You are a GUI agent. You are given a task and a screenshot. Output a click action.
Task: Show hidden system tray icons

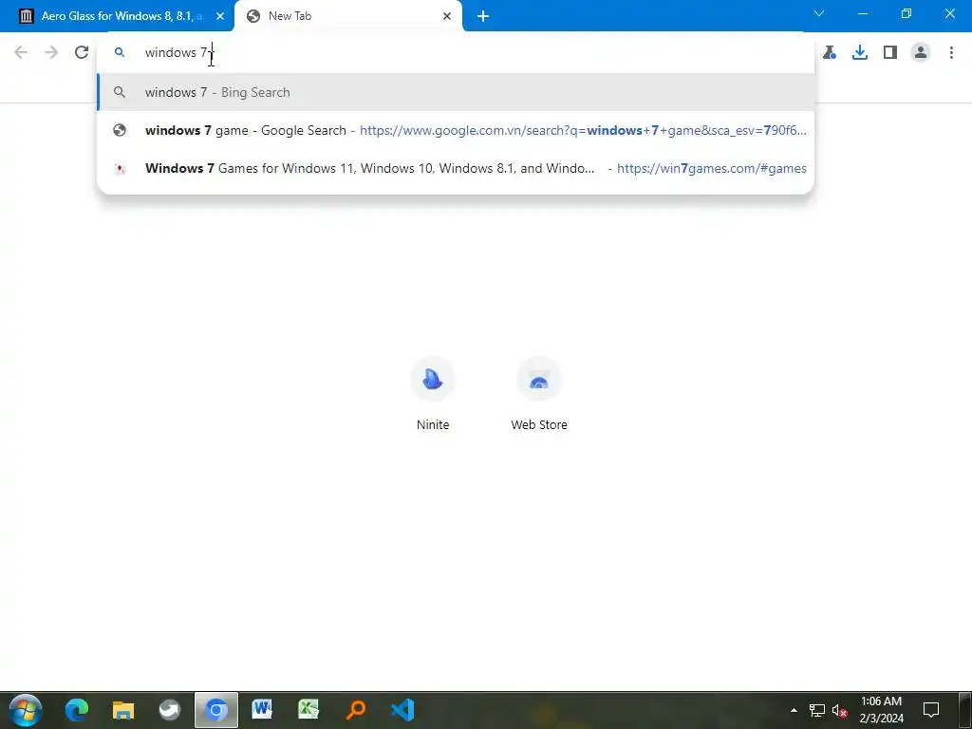(x=794, y=710)
